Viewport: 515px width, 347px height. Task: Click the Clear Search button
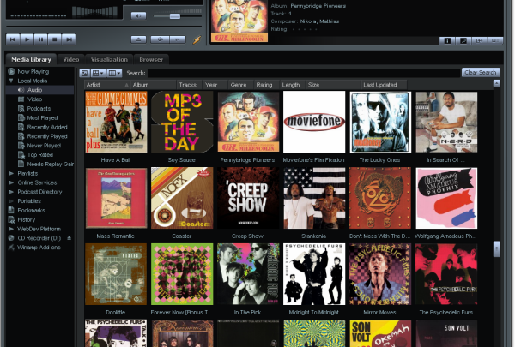pos(481,73)
